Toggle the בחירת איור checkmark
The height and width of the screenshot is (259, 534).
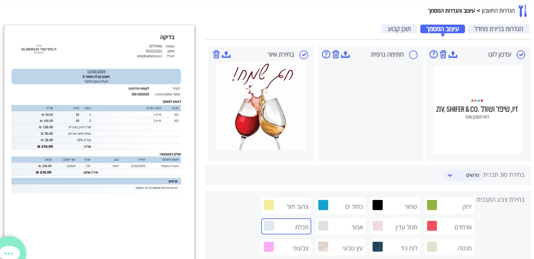click(x=304, y=55)
